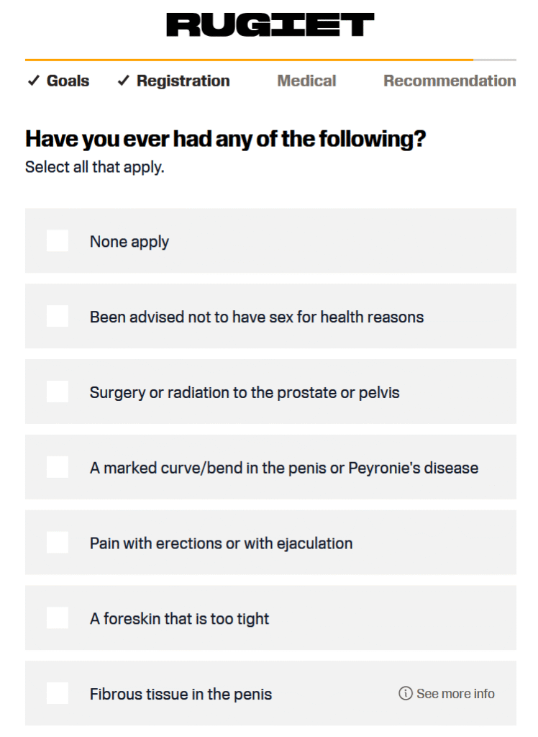Go to the Goals step

68,81
